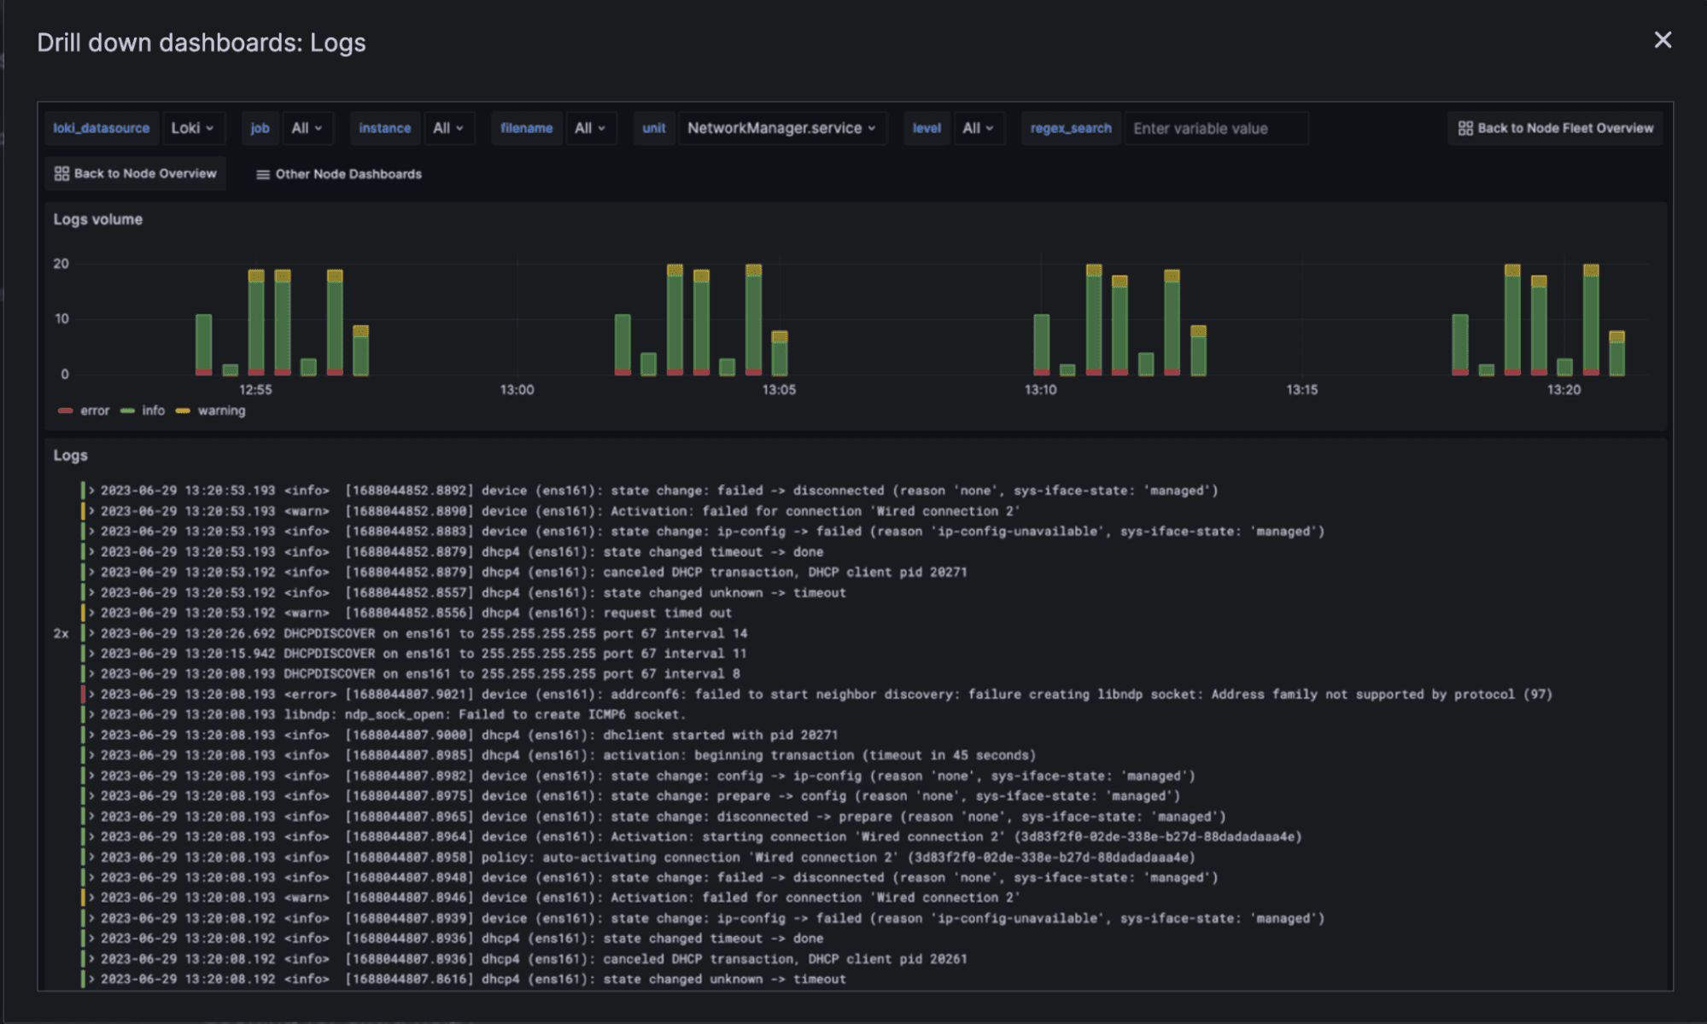Click the job variable label pill
1707x1024 pixels.
(260, 127)
